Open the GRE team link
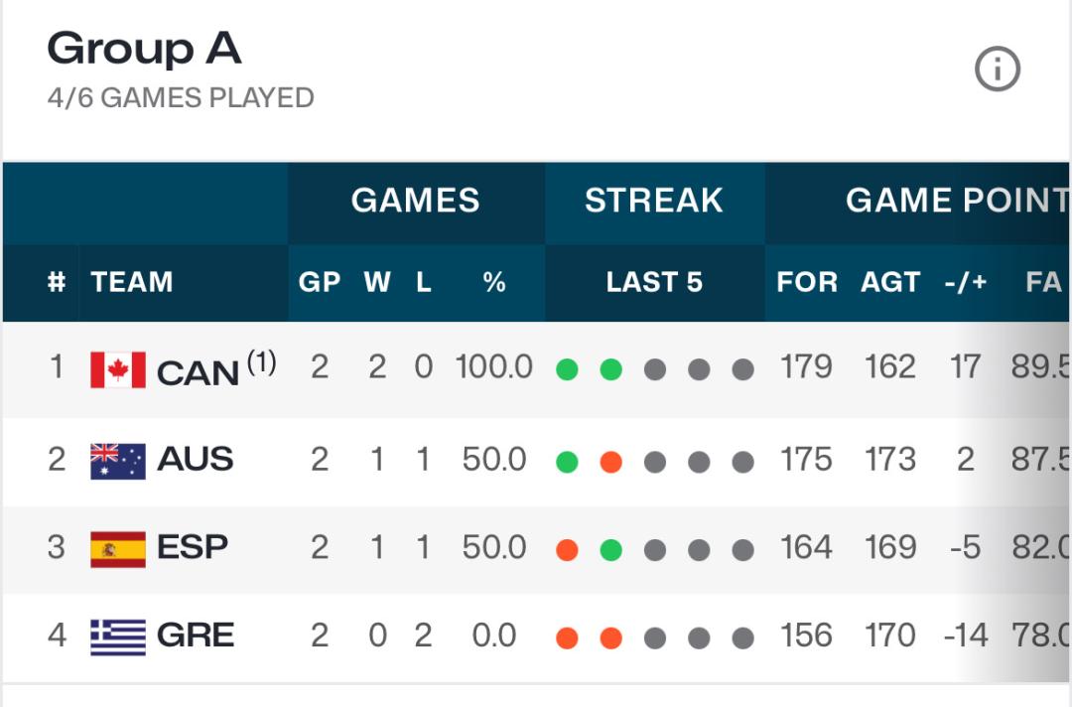The height and width of the screenshot is (707, 1072). [x=196, y=636]
